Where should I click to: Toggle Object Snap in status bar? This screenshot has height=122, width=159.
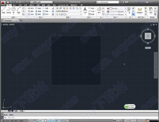pyautogui.click(x=43, y=121)
